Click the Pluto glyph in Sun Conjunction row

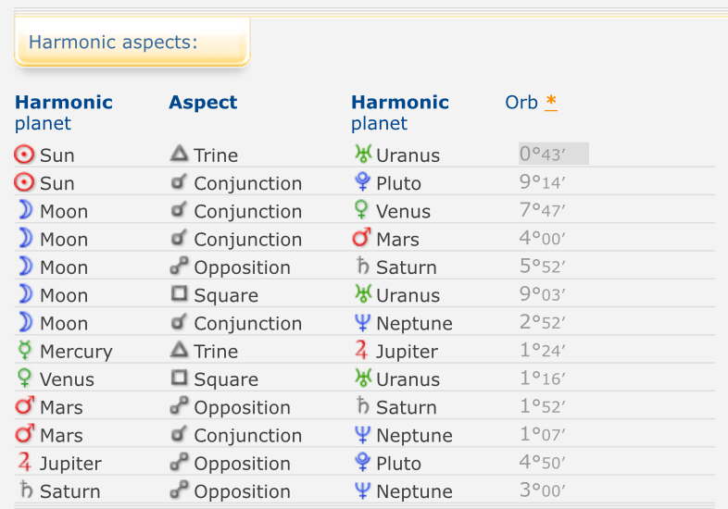(x=362, y=182)
